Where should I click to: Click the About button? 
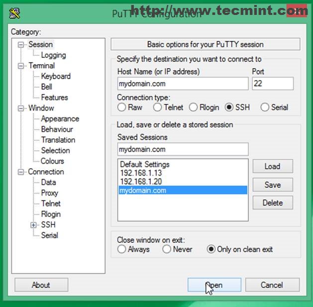coord(41,285)
